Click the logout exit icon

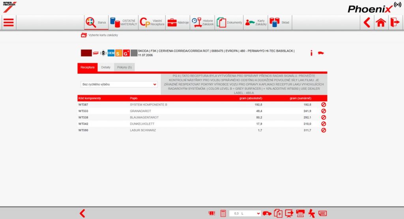click(x=395, y=22)
